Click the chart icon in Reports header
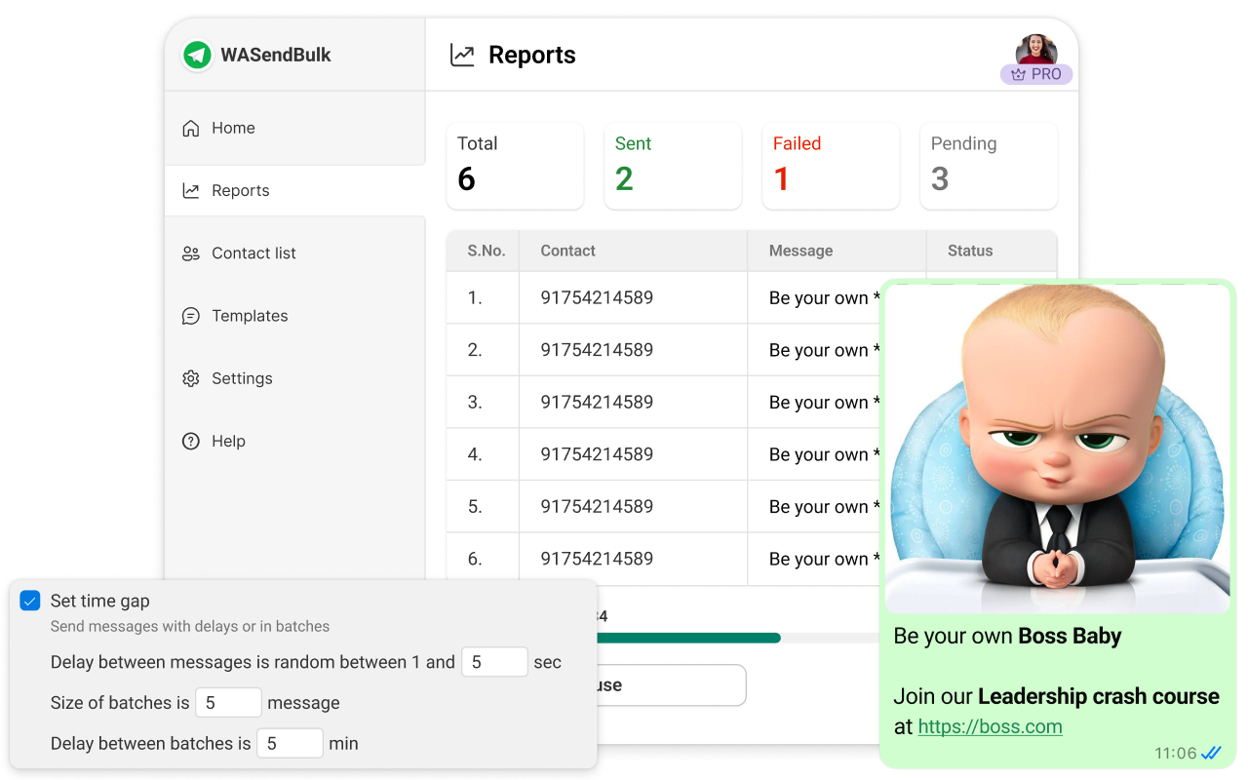Image resolution: width=1248 pixels, height=780 pixels. pyautogui.click(x=462, y=56)
